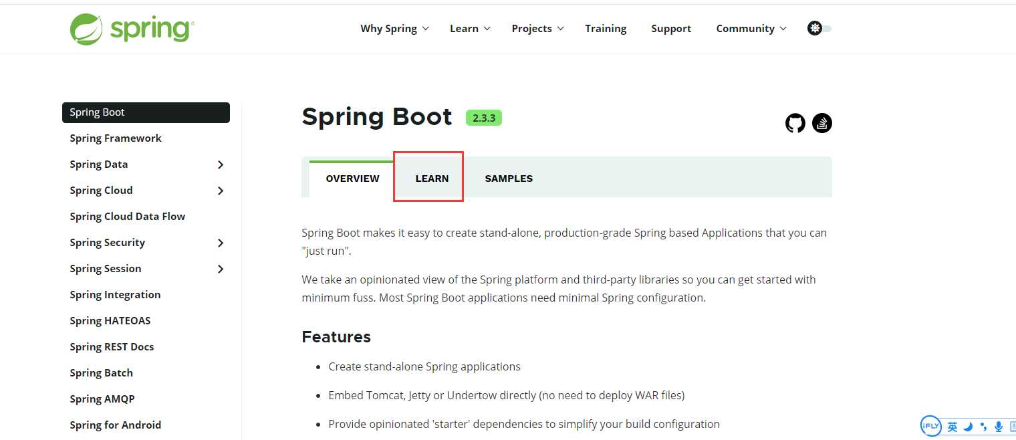Screen dimensions: 1016x440
Task: Switch to the LEARN tab
Action: [x=432, y=179]
